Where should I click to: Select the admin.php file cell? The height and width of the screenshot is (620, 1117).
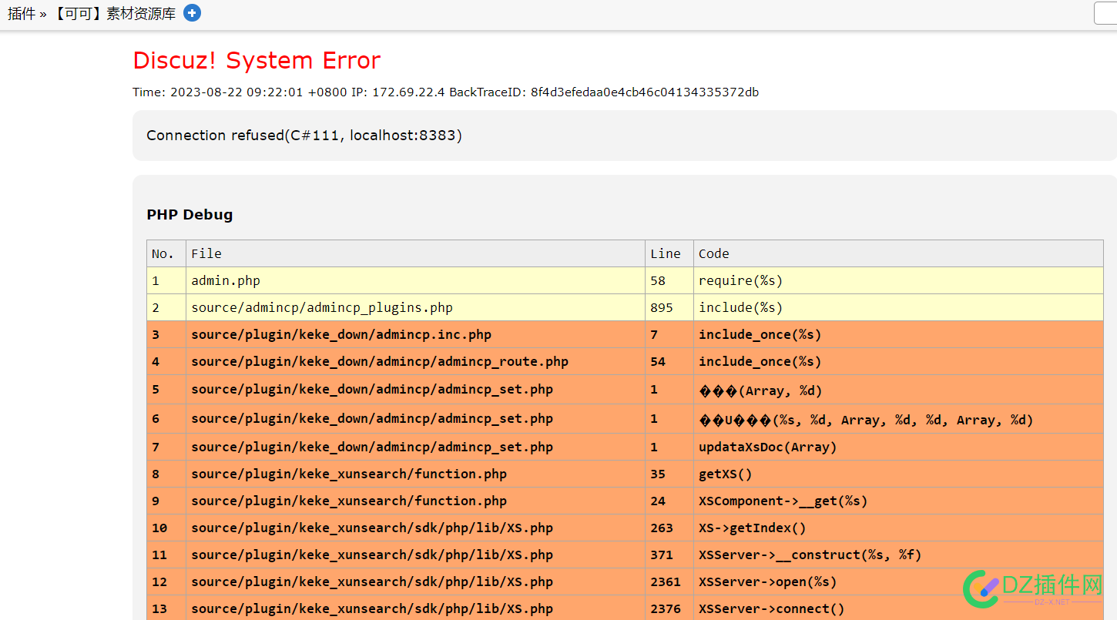point(226,281)
